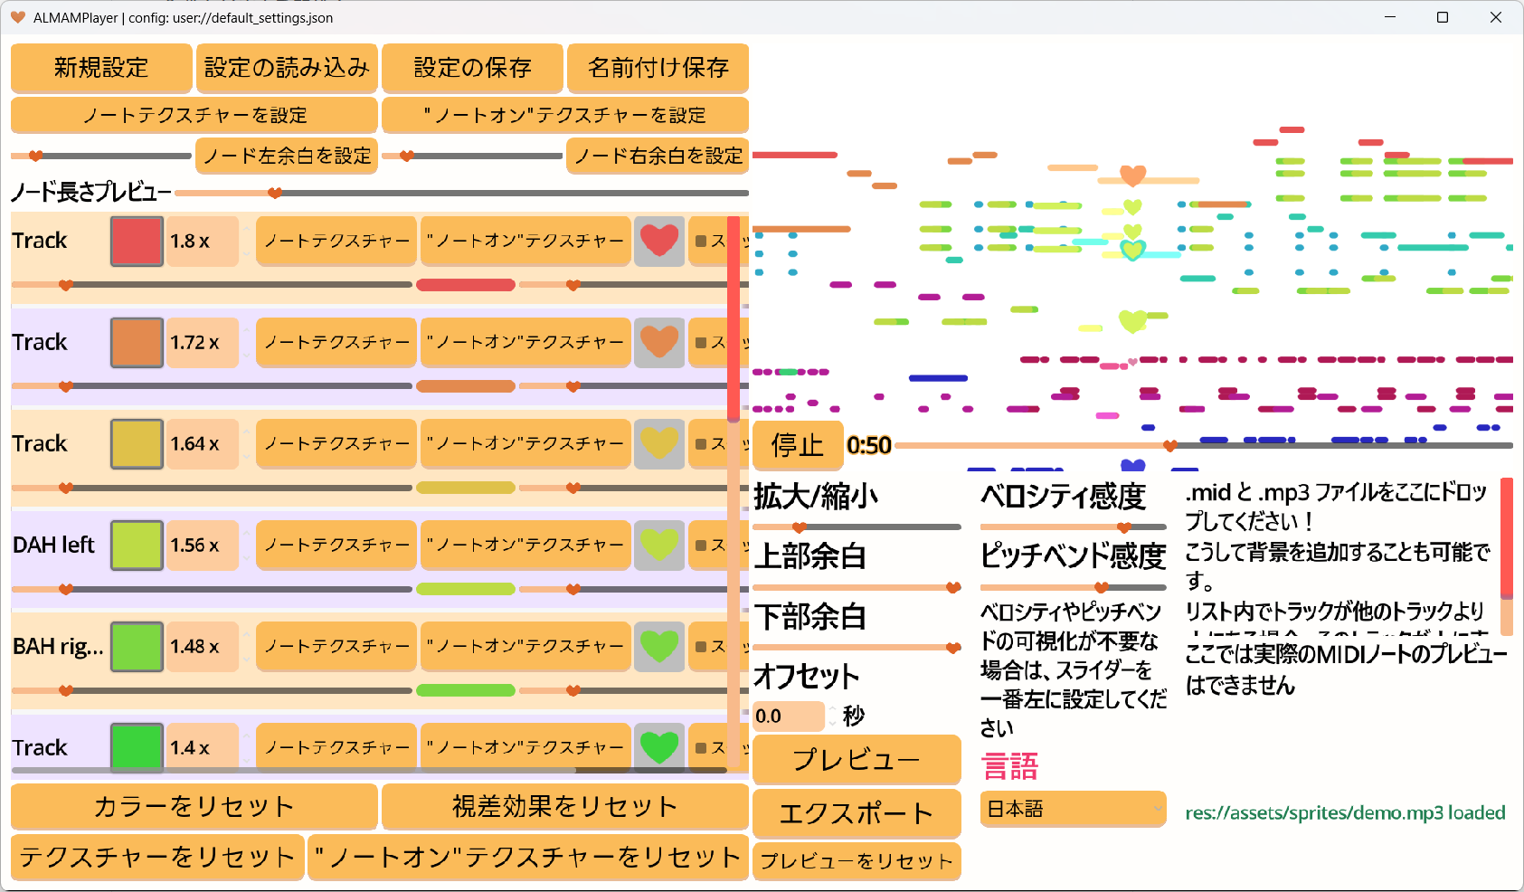Click the ノード左余白を設定 button
Screen dimensions: 1524x892
(x=287, y=156)
